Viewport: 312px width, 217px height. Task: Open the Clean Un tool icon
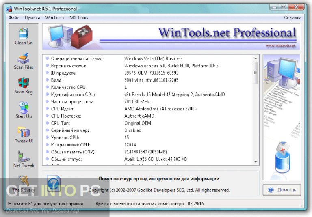[24, 33]
